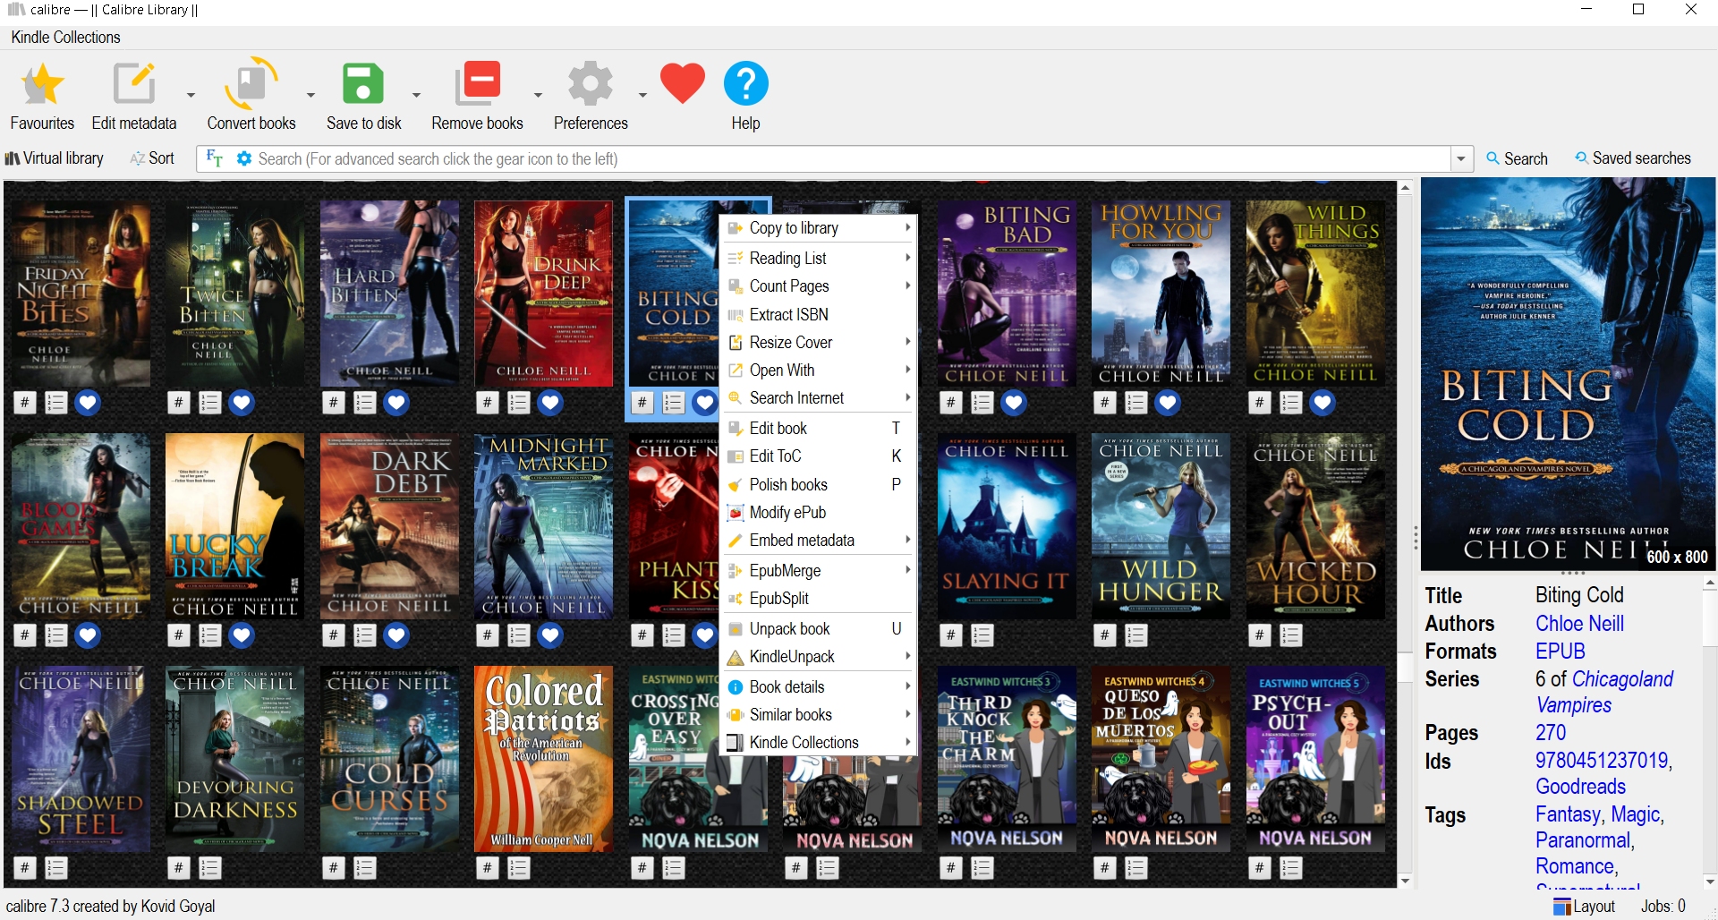
Task: Click the Remove books icon
Action: pyautogui.click(x=478, y=85)
